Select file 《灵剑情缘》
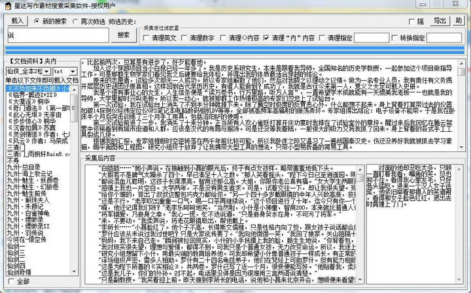The width and height of the screenshot is (471, 293). click(38, 134)
